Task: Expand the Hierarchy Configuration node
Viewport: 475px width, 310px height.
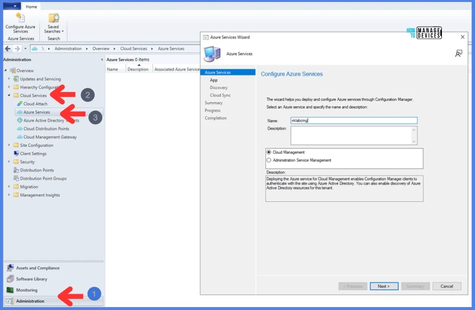Action: [9, 87]
